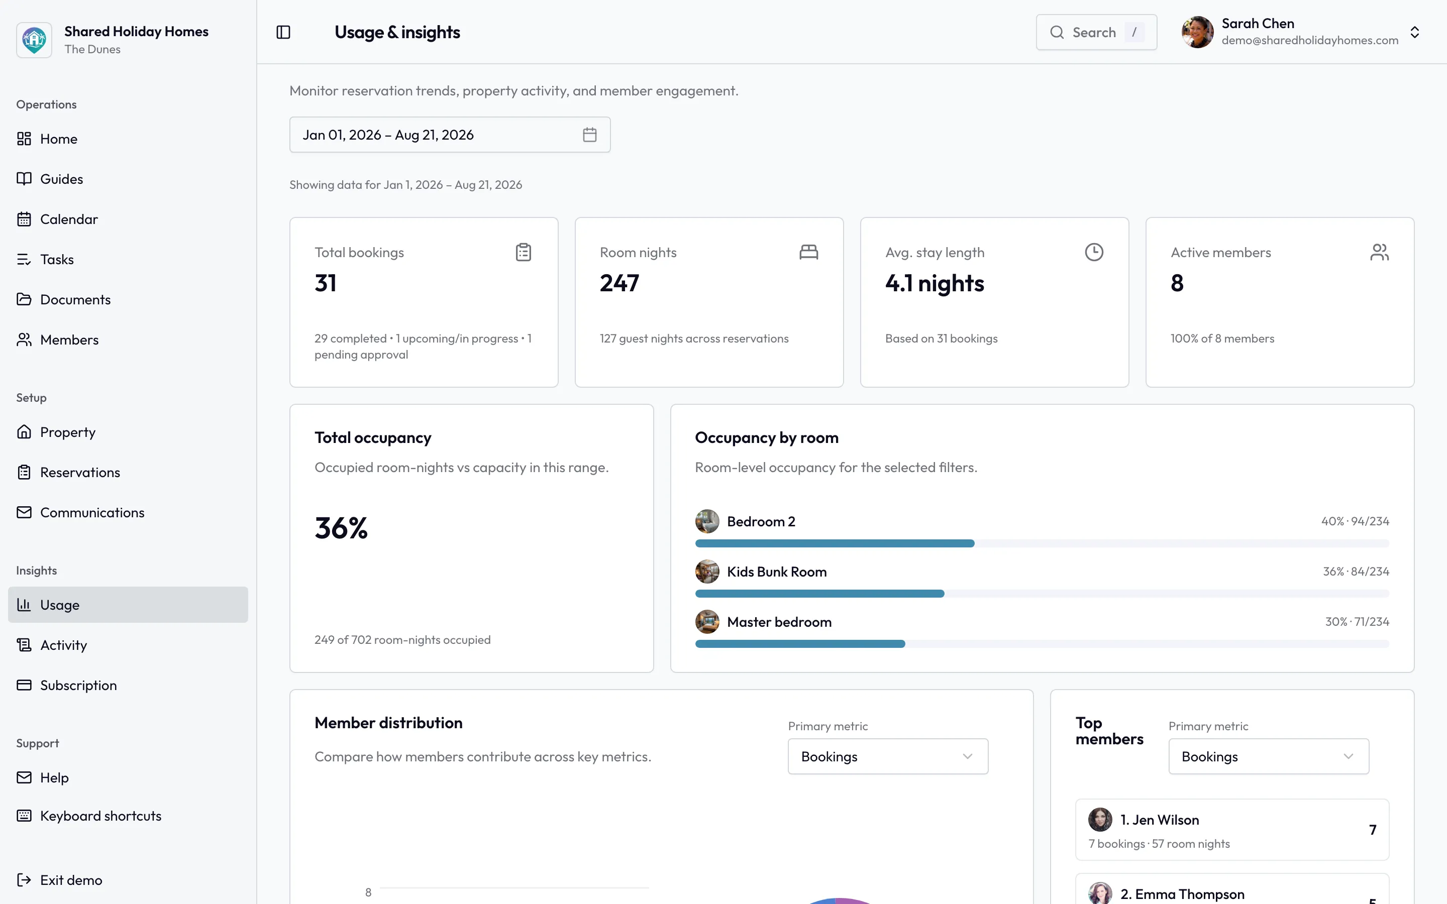Open the Calendar page
This screenshot has height=904, width=1447.
pos(128,219)
